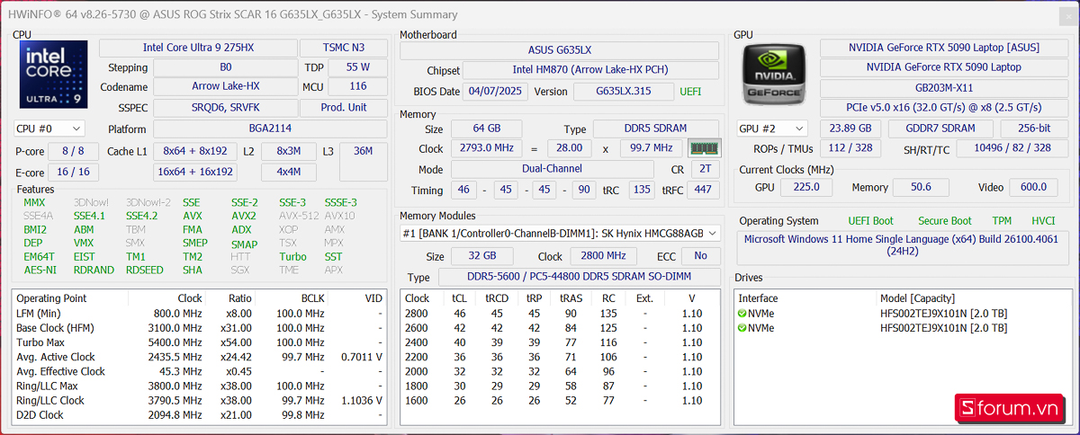Click the tRAS column header
This screenshot has height=435, width=1080.
point(570,298)
